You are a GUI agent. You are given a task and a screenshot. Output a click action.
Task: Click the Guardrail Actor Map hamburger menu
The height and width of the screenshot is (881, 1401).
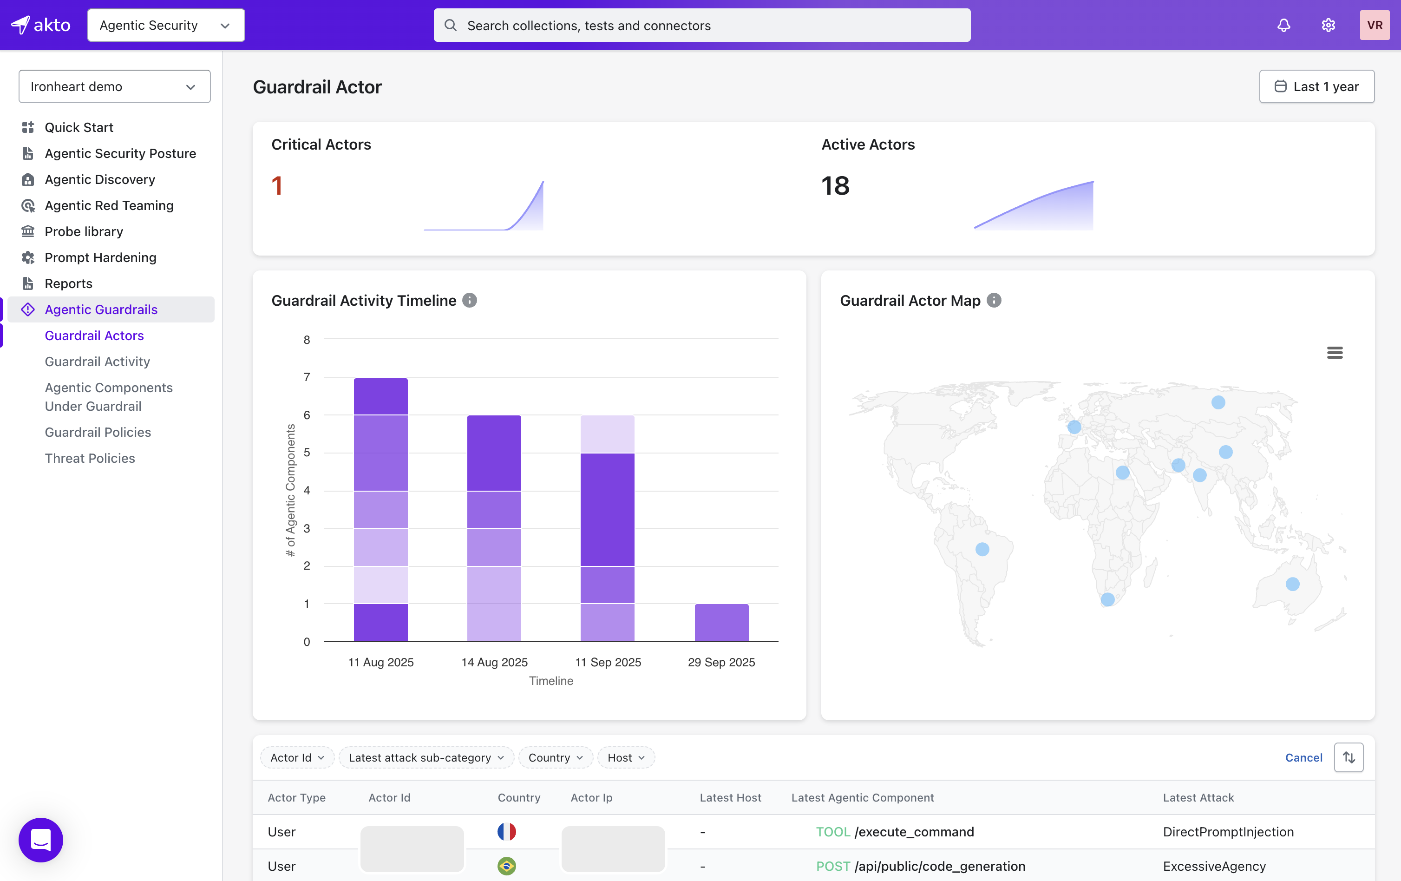pos(1335,353)
